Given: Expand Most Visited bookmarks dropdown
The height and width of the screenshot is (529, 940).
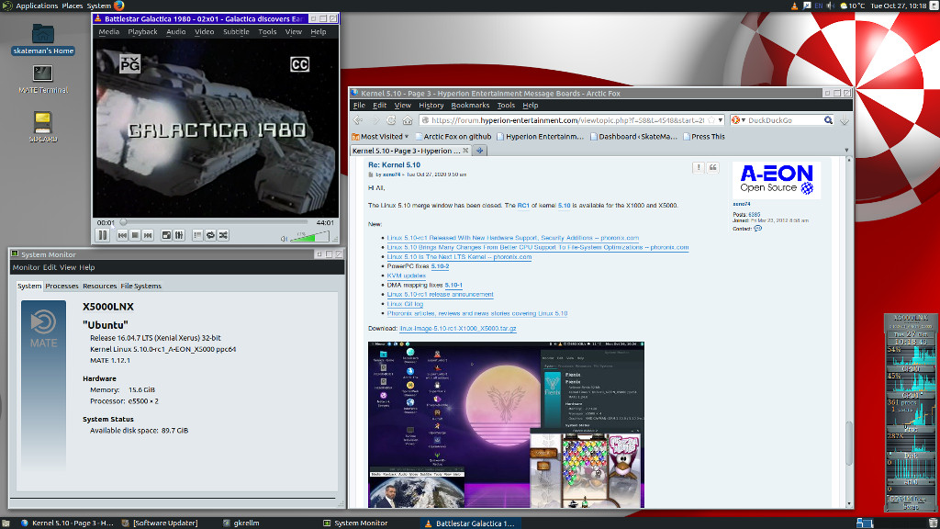Looking at the screenshot, I should 380,137.
